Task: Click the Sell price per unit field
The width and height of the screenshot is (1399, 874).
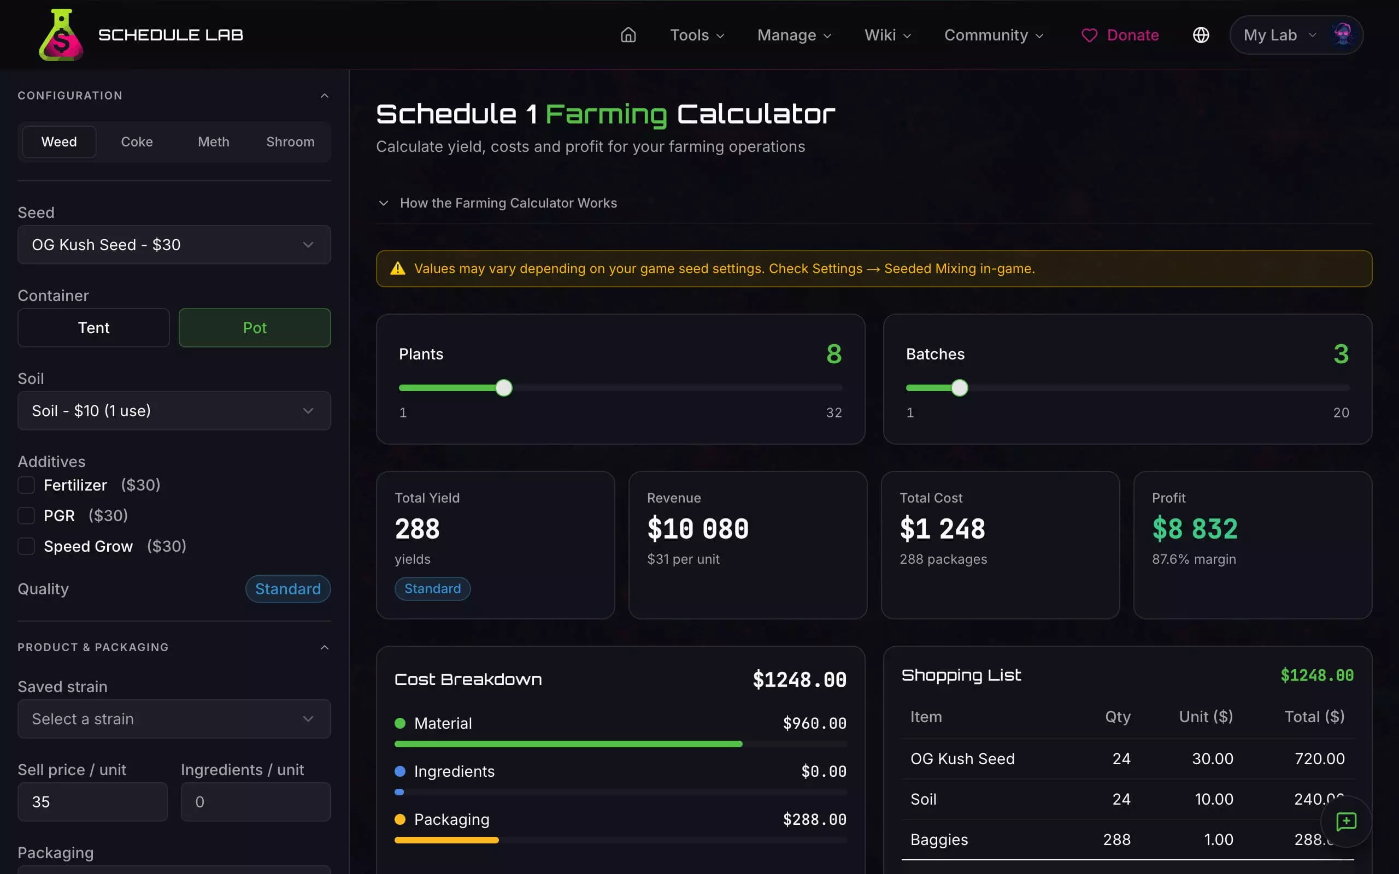Action: click(92, 802)
